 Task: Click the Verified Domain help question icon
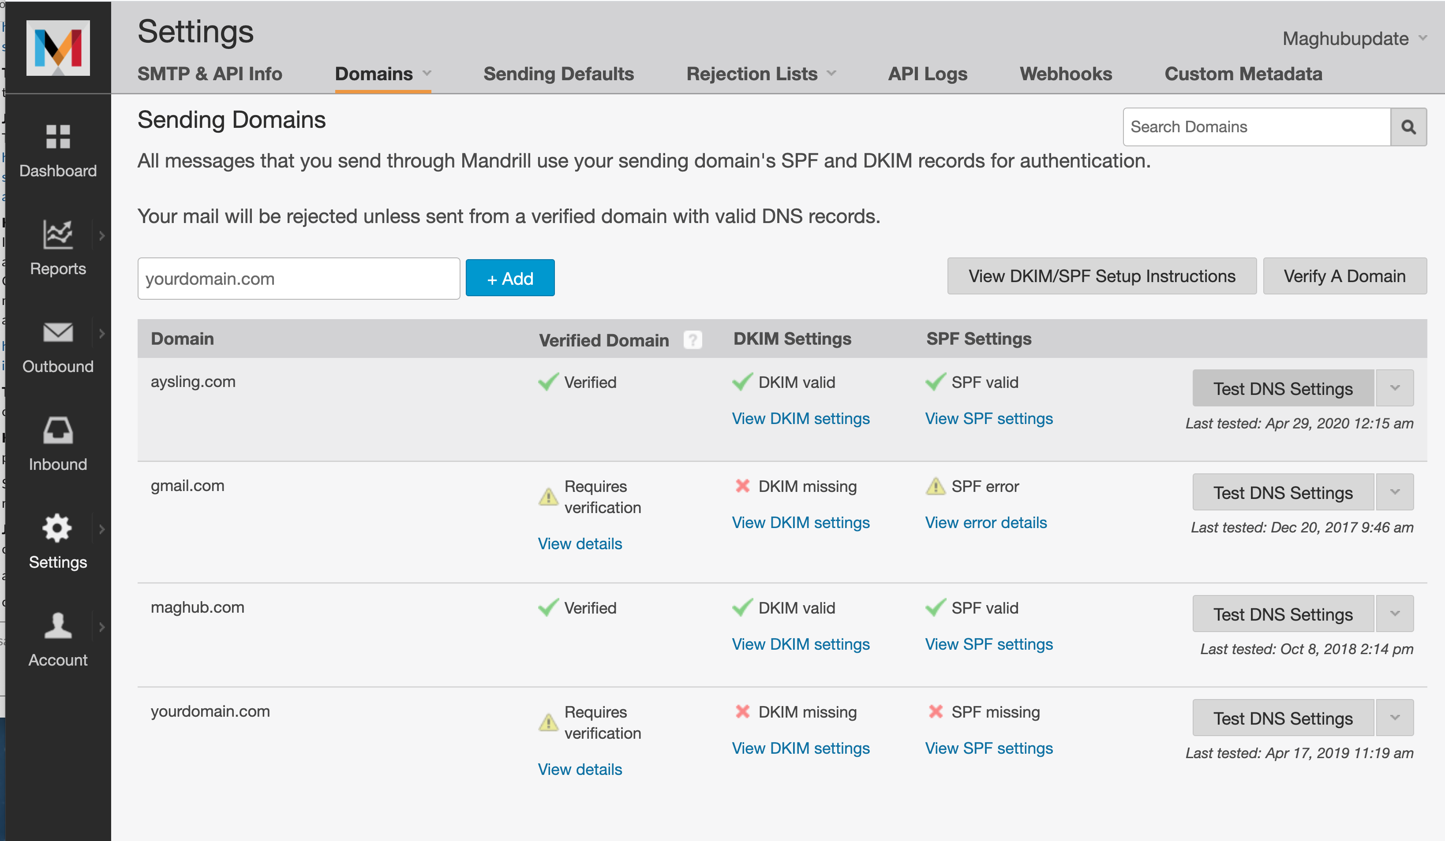click(693, 340)
